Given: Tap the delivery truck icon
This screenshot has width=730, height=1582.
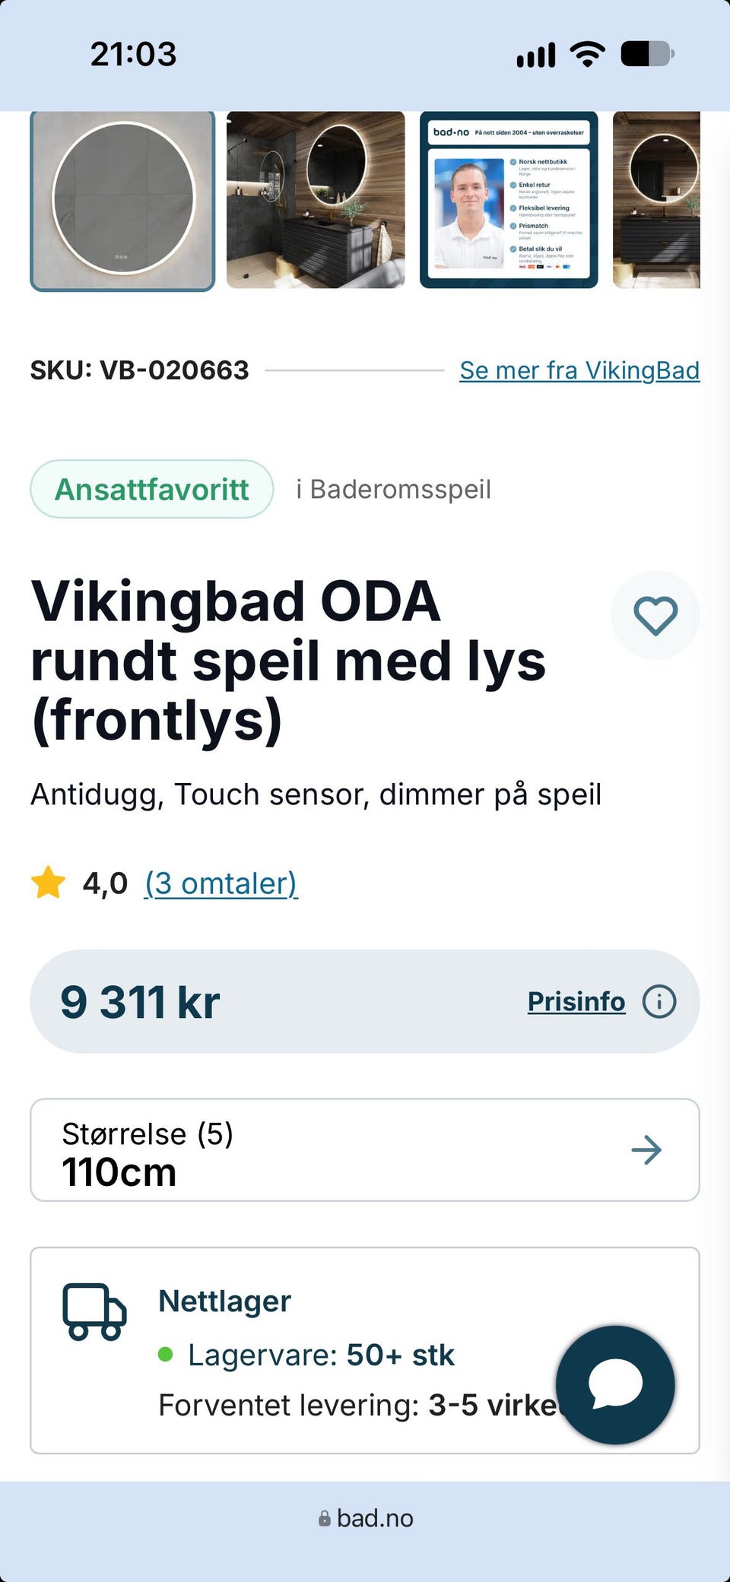Looking at the screenshot, I should click(94, 1312).
